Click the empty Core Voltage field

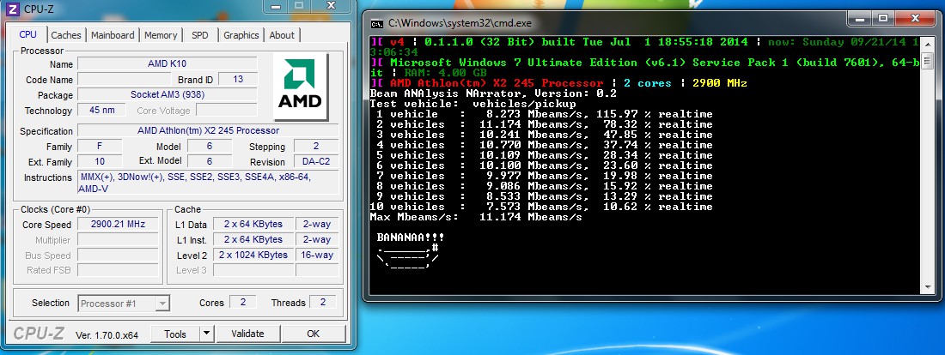pyautogui.click(x=227, y=110)
